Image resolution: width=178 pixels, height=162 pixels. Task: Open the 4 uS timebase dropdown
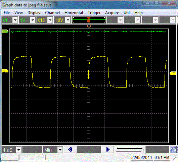click(x=18, y=150)
